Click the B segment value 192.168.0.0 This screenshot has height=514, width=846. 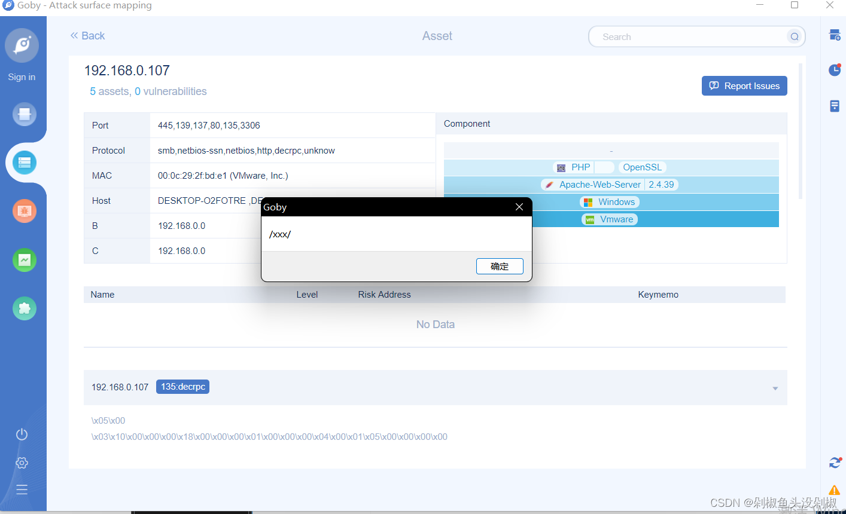tap(181, 226)
